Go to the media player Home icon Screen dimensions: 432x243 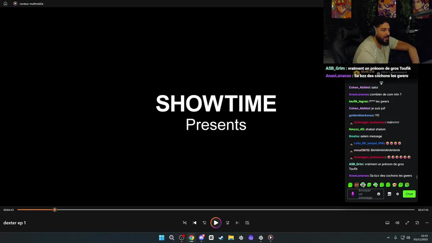coord(5,4)
